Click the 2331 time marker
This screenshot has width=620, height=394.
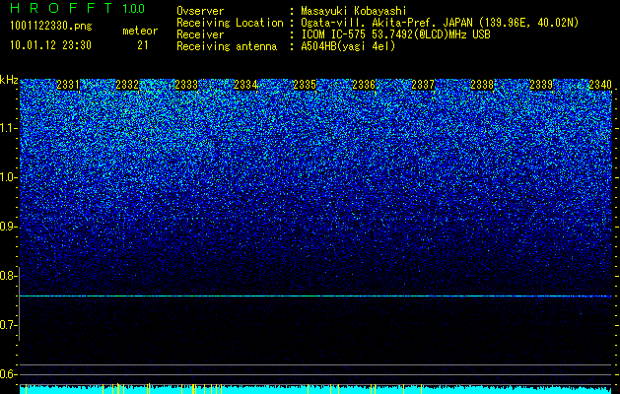[x=68, y=85]
